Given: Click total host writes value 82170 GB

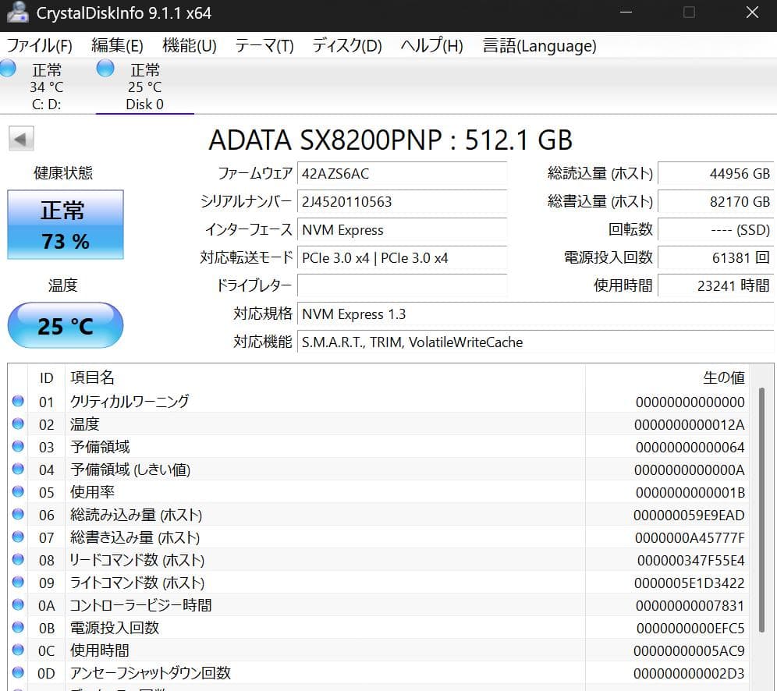Looking at the screenshot, I should (x=715, y=201).
